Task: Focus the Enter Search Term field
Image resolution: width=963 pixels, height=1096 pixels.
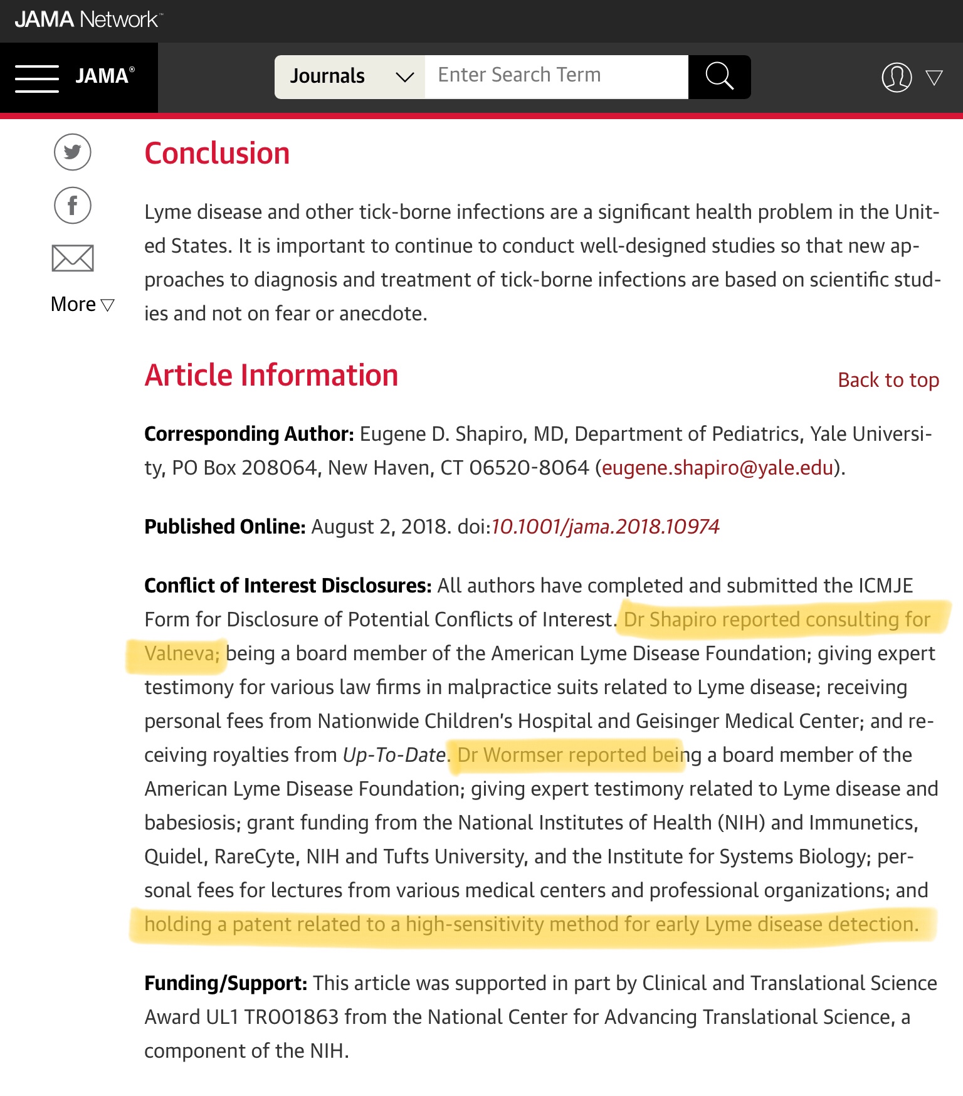Action: (x=555, y=76)
